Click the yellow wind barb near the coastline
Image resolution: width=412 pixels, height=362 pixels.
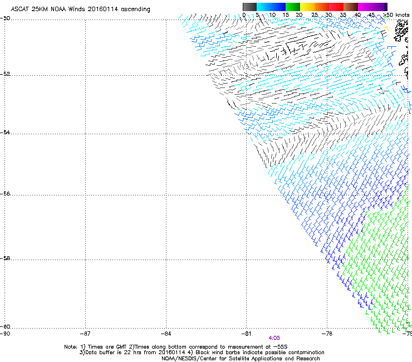[386, 28]
